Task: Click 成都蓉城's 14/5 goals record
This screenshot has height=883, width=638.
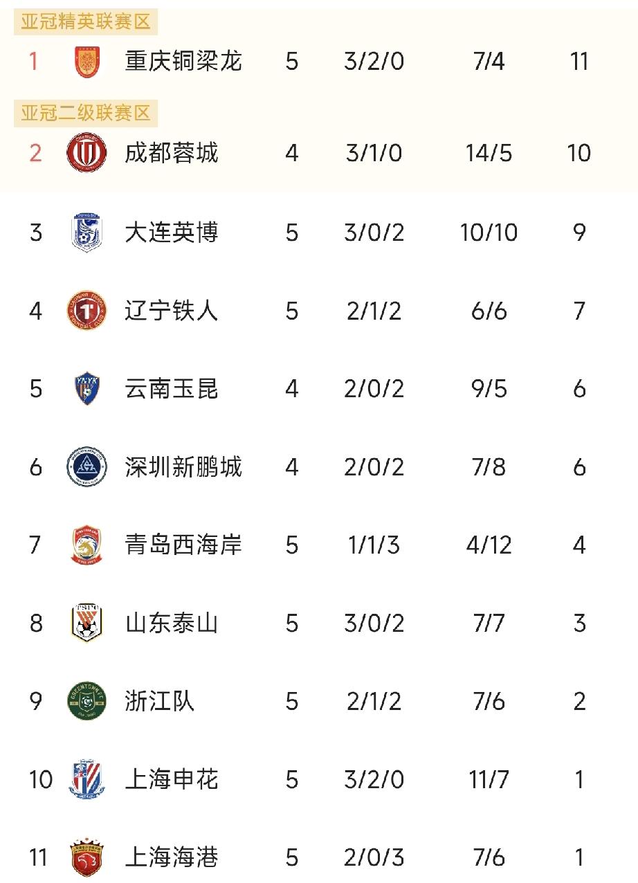Action: (x=489, y=153)
